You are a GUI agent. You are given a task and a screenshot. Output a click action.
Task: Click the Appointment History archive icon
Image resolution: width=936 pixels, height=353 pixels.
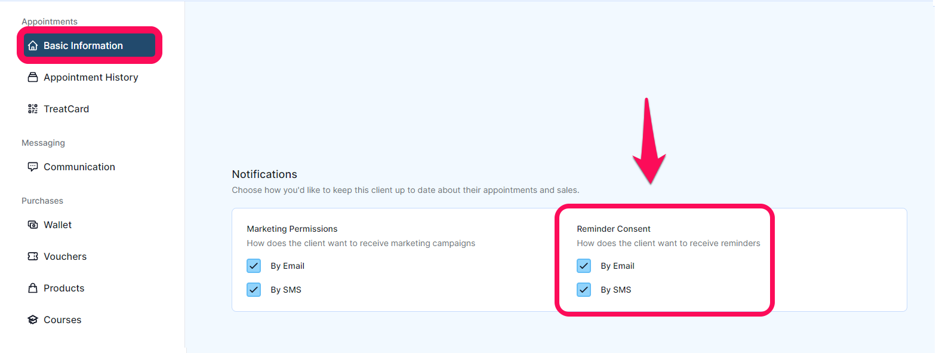click(33, 78)
